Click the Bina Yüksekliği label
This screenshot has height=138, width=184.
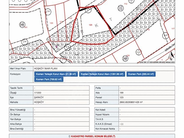tap(18, 110)
